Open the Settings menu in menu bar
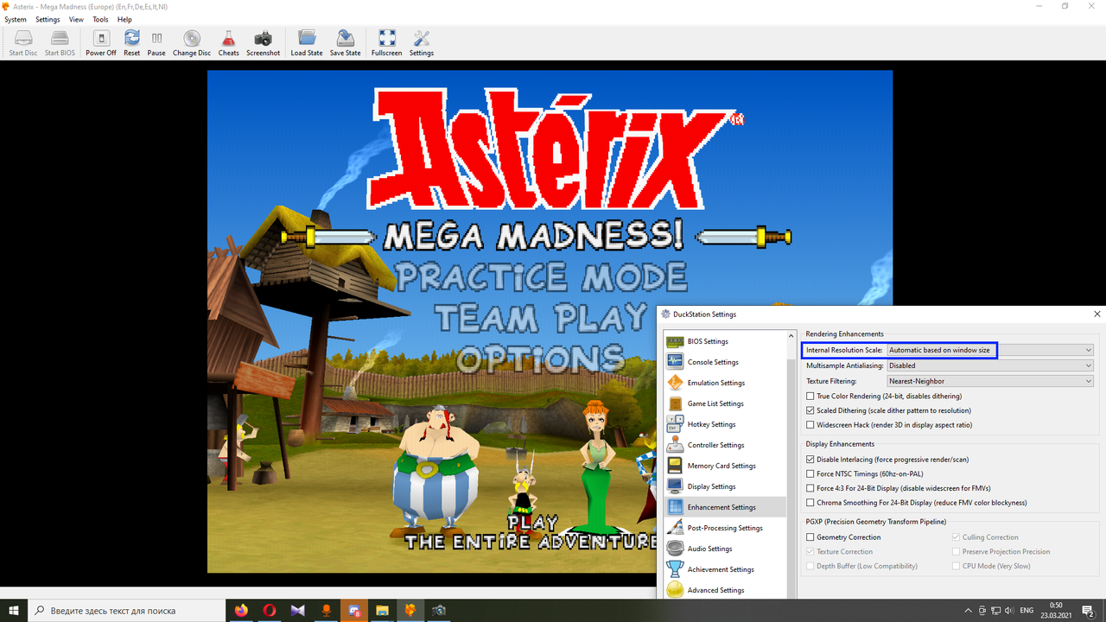This screenshot has width=1106, height=622. pyautogui.click(x=48, y=19)
